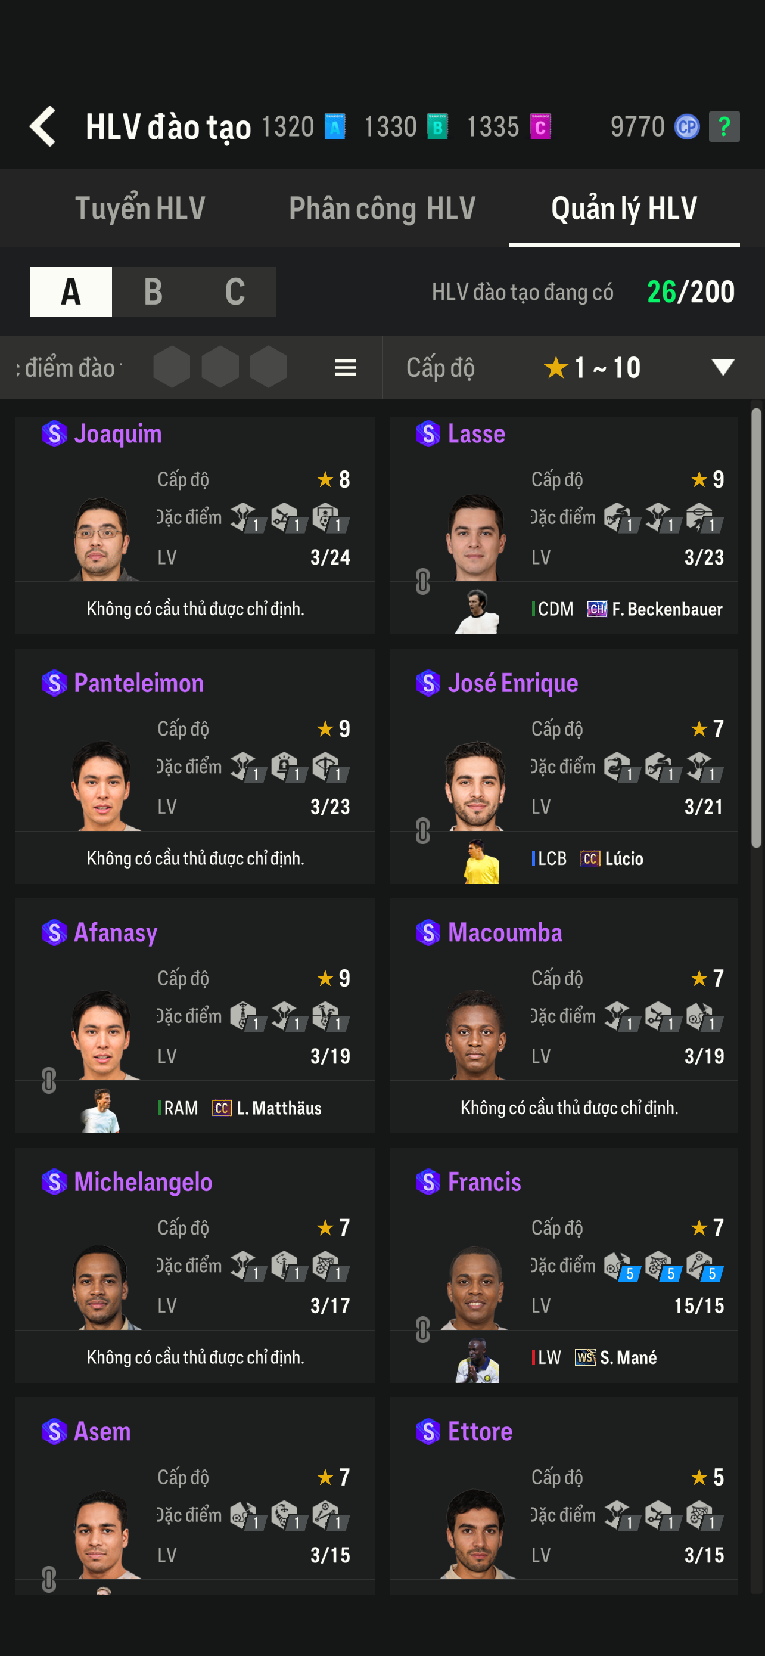Tap the green B training ticket icon
Viewport: 765px width, 1656px height.
pyautogui.click(x=437, y=126)
